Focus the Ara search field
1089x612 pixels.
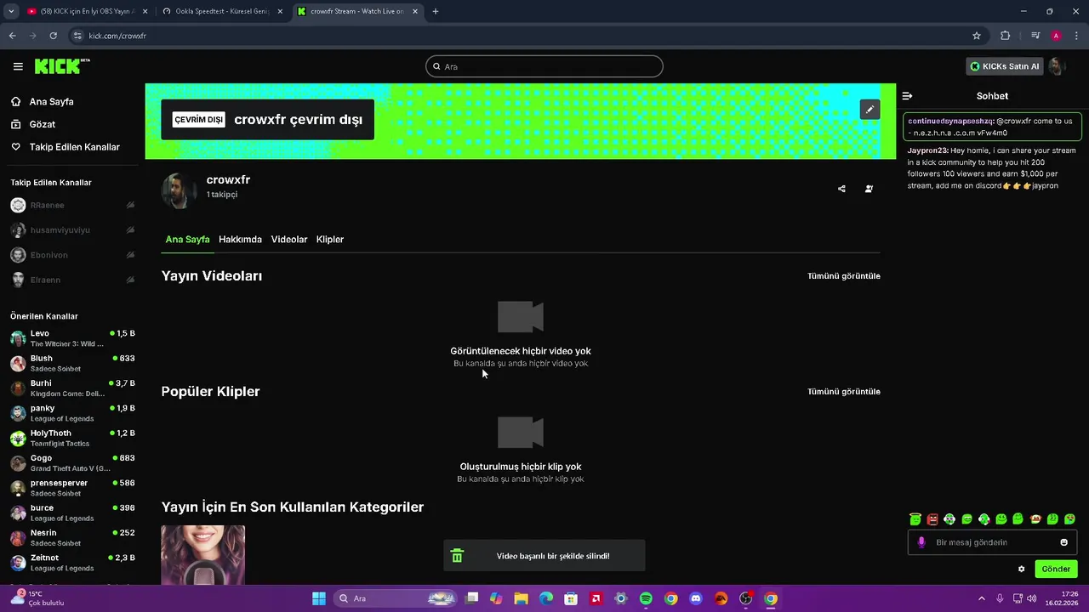click(x=544, y=66)
